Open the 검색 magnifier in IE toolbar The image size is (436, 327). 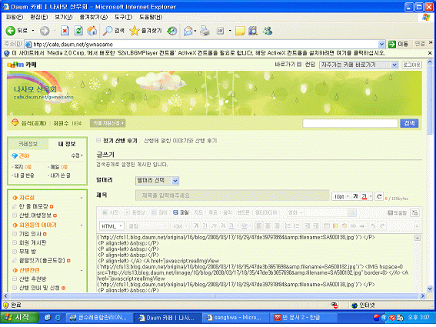(x=114, y=31)
